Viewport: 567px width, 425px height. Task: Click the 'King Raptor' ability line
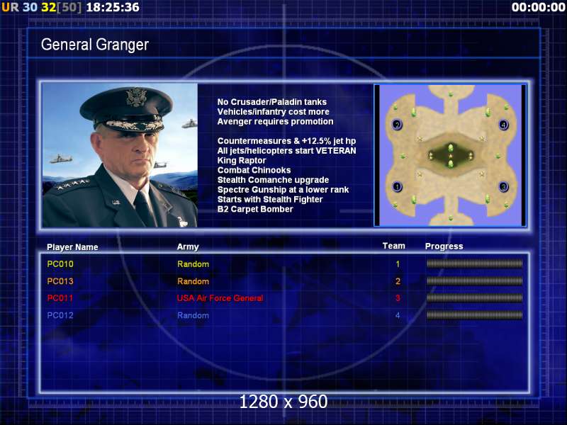pos(242,161)
